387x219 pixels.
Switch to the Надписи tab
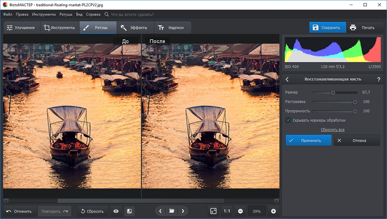(173, 27)
